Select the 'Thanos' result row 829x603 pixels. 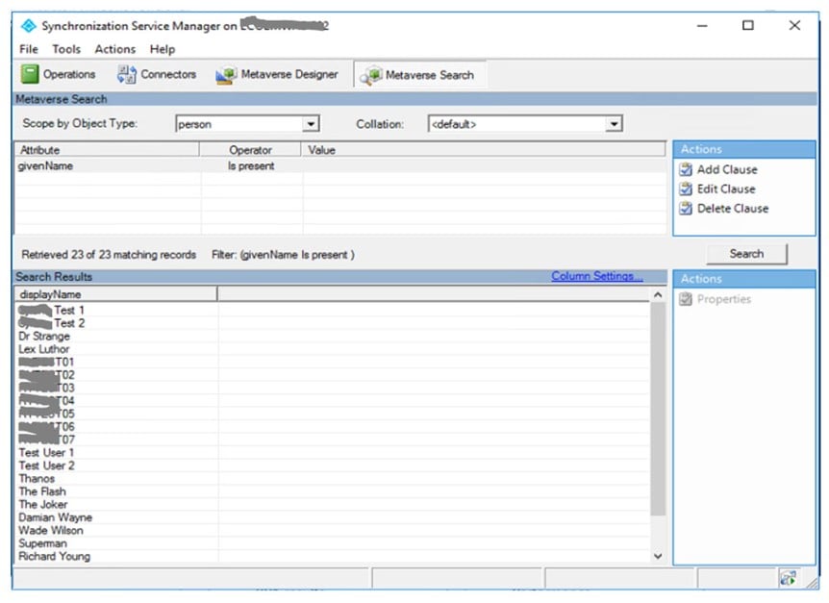(x=332, y=479)
